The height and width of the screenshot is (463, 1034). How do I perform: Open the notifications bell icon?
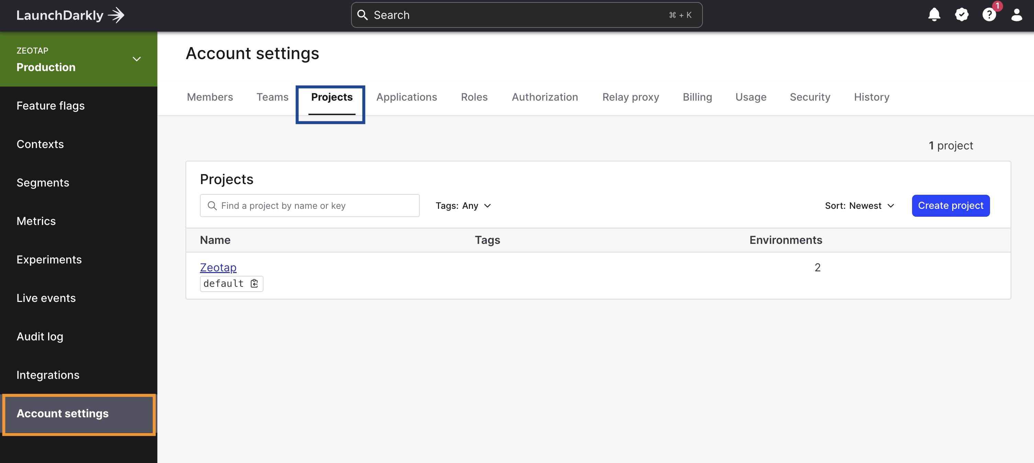[x=934, y=15]
